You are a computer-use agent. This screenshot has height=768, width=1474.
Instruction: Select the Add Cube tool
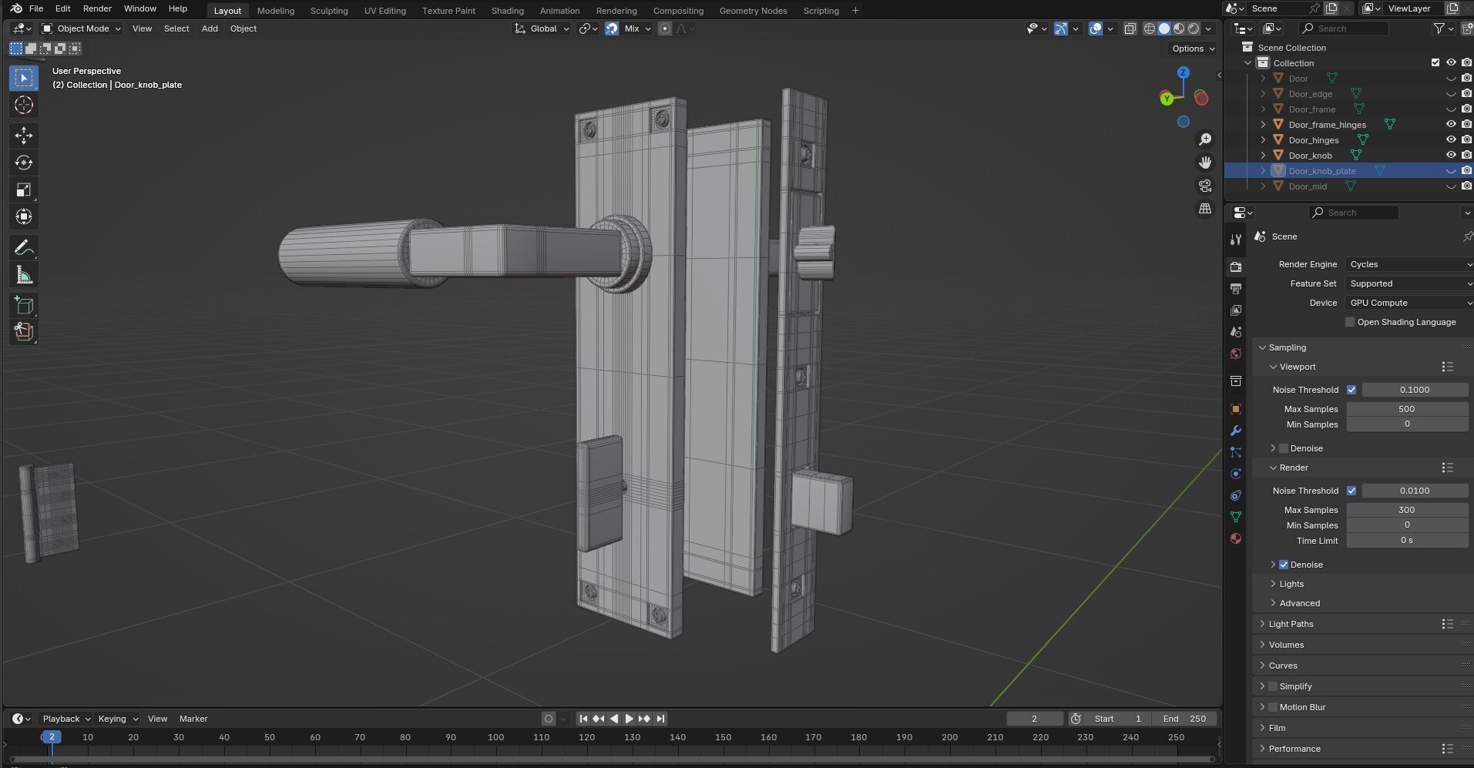click(24, 306)
